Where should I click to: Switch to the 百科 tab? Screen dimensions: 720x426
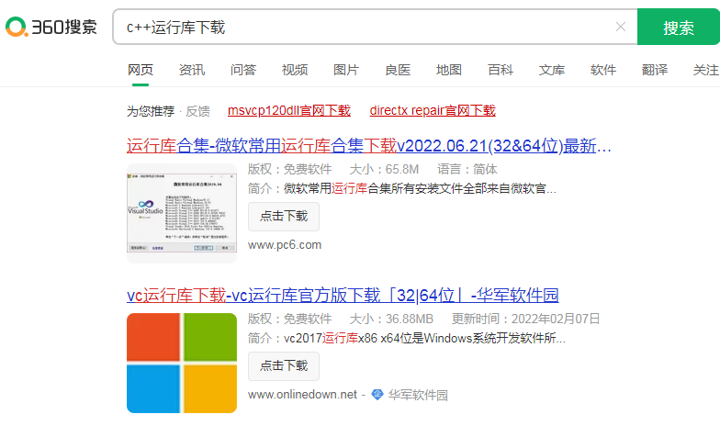point(500,70)
